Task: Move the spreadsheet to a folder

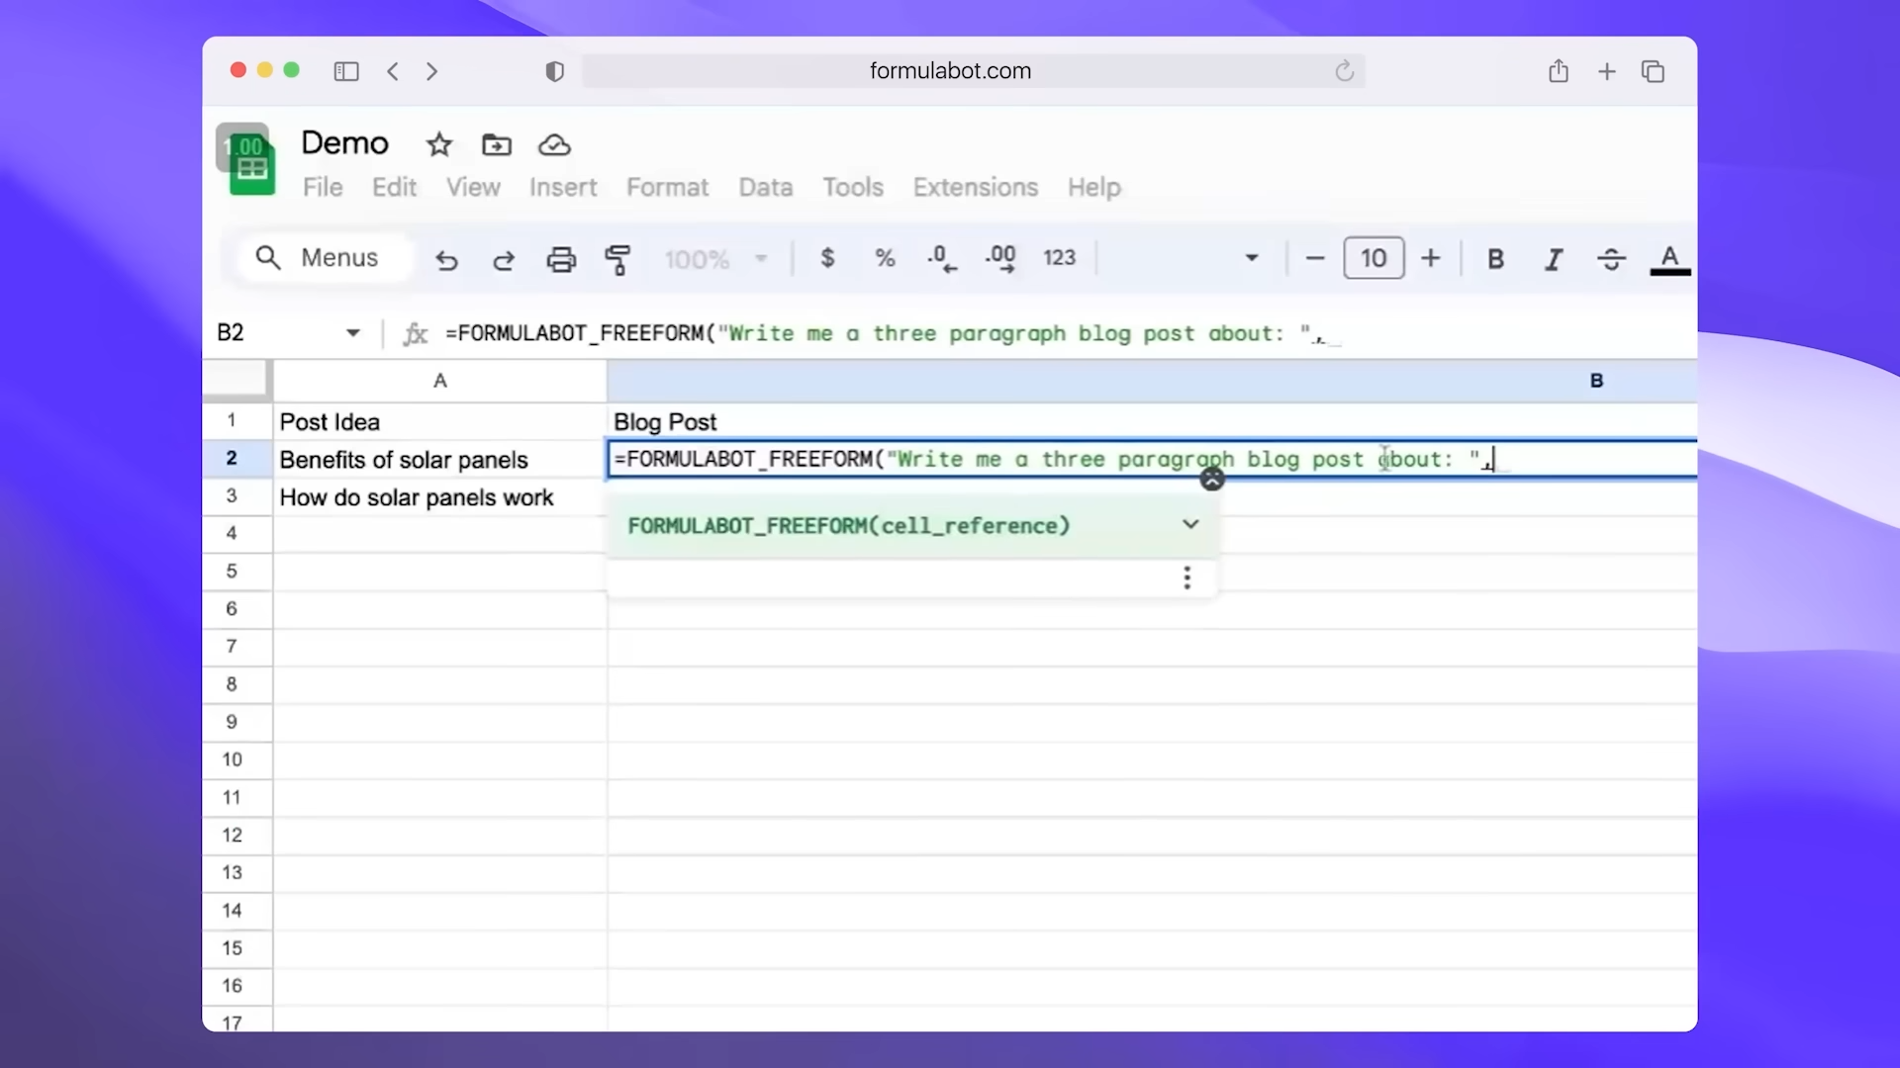Action: coord(496,144)
